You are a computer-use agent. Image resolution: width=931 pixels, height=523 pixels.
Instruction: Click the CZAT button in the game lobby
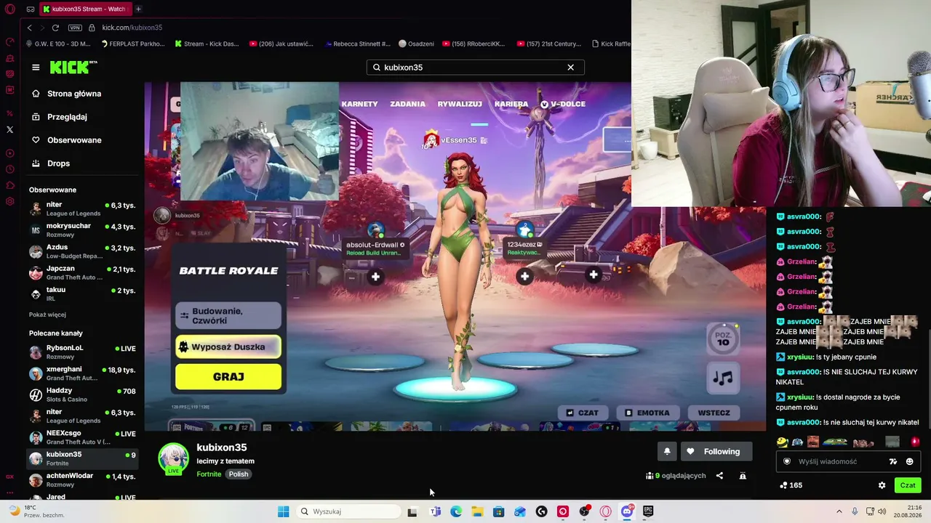[582, 413]
